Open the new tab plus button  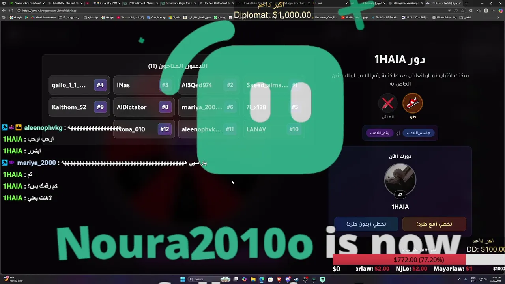(466, 3)
